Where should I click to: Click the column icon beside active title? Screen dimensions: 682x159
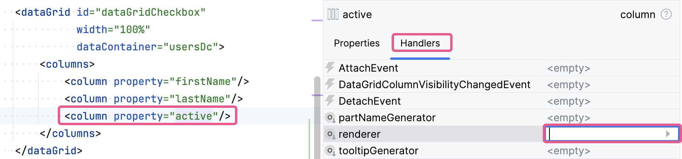(333, 15)
